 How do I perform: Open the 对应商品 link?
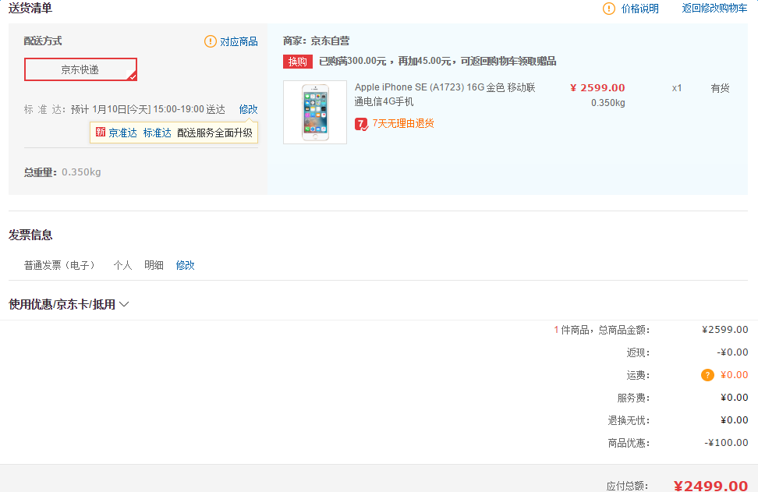239,41
